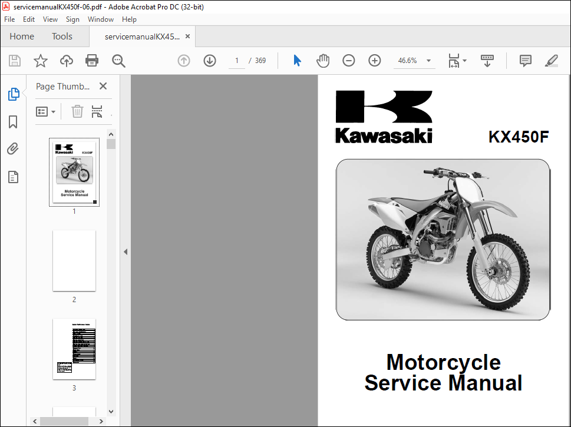571x427 pixels.
Task: Open the View menu
Action: (50, 19)
